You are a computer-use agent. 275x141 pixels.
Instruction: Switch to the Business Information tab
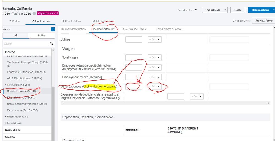pyautogui.click(x=73, y=29)
